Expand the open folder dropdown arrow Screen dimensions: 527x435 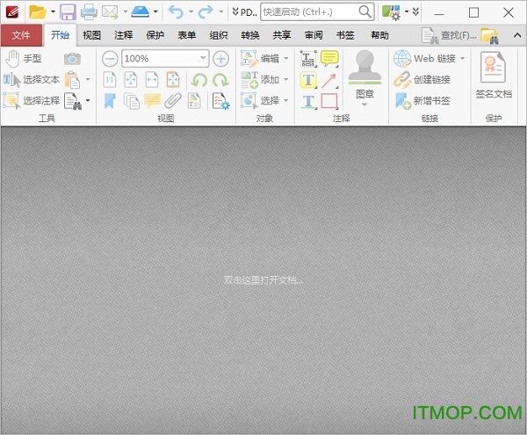[53, 11]
